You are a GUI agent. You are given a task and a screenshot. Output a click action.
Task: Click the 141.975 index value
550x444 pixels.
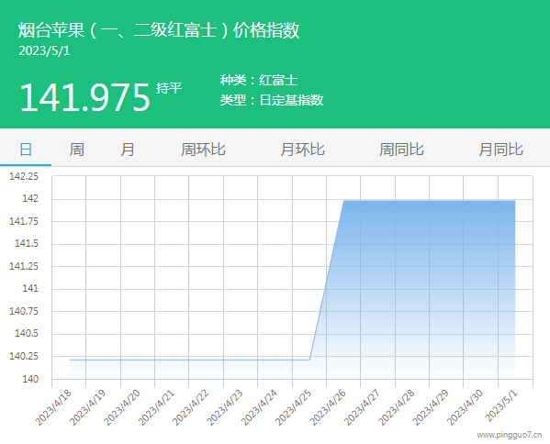coord(84,97)
